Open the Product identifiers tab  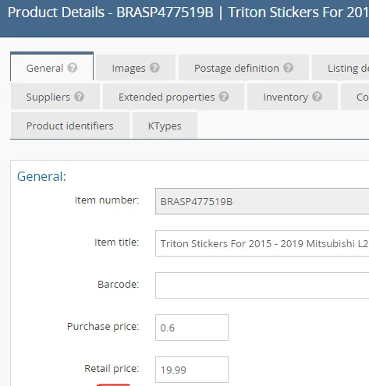[x=70, y=126]
